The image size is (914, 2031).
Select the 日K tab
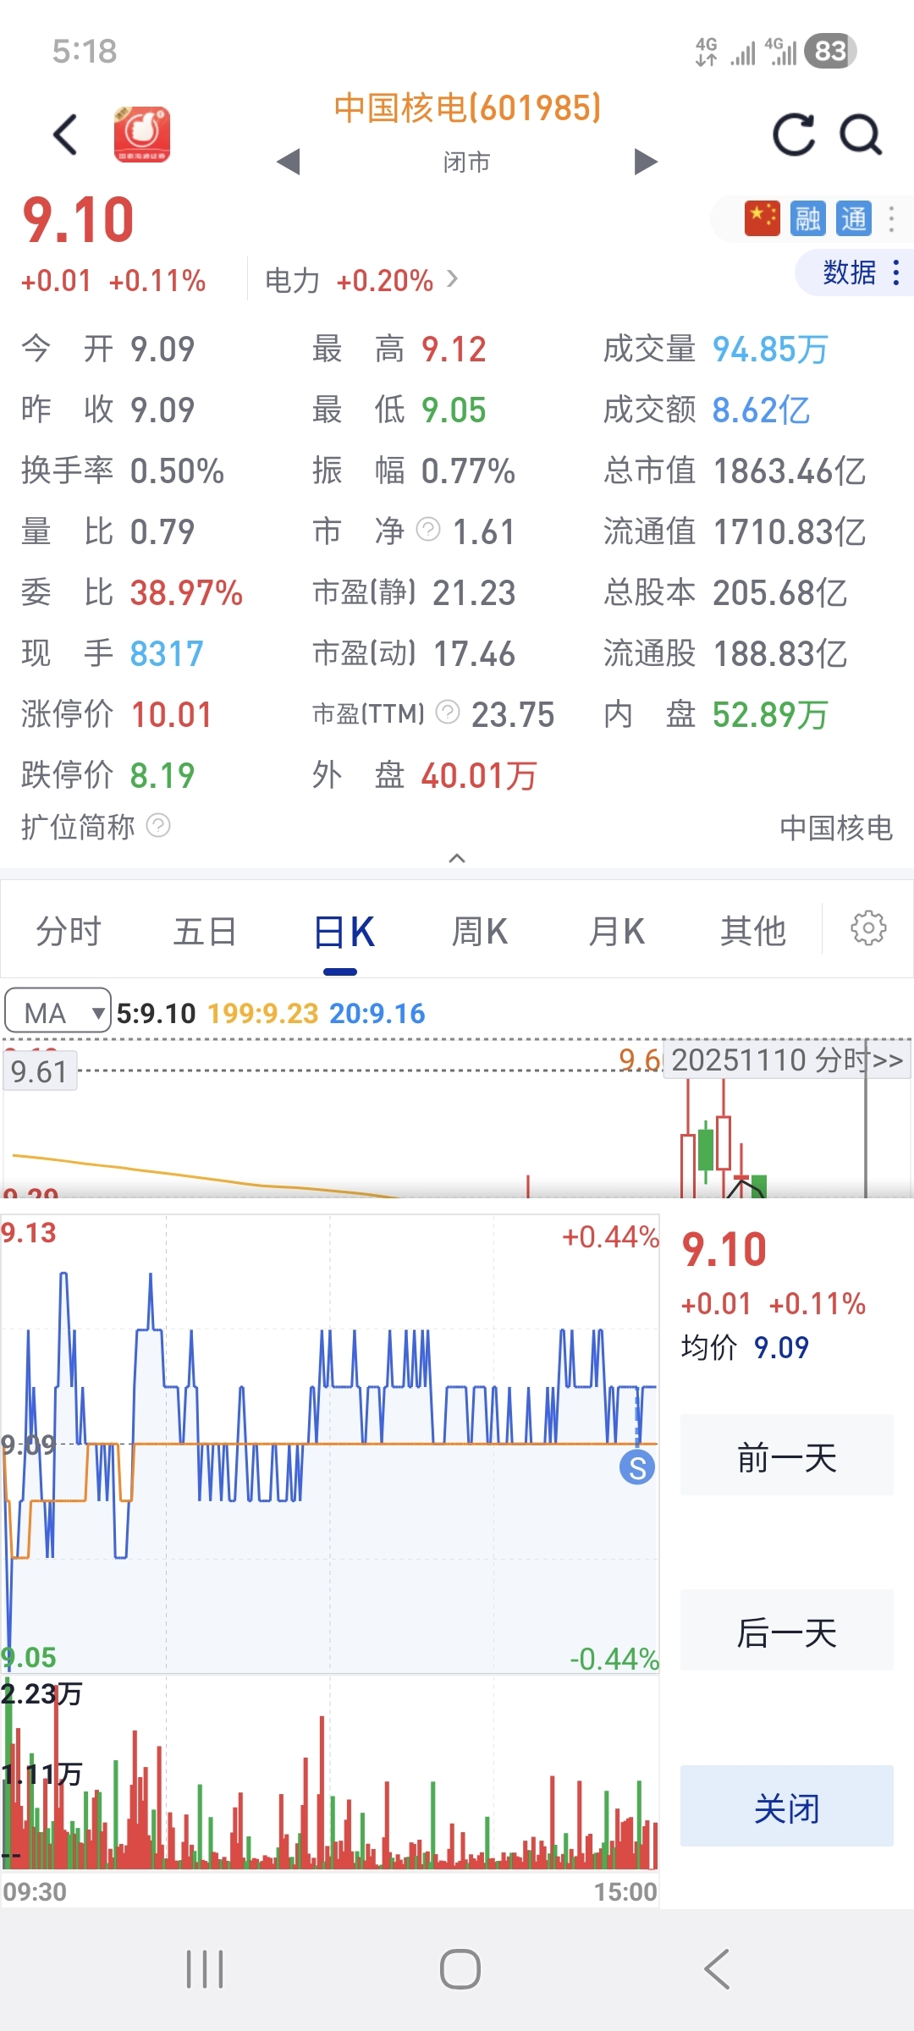coord(344,932)
